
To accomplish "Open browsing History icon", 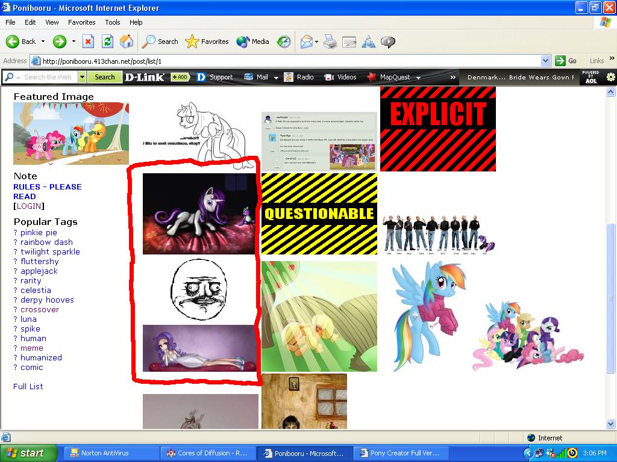I will click(284, 42).
